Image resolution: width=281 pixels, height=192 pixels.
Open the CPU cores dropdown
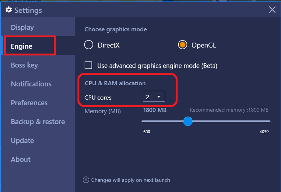click(154, 97)
